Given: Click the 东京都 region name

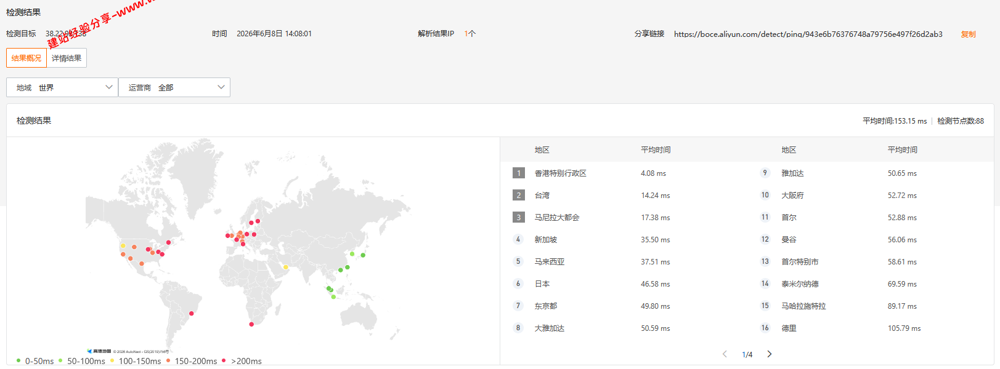Looking at the screenshot, I should pos(546,306).
